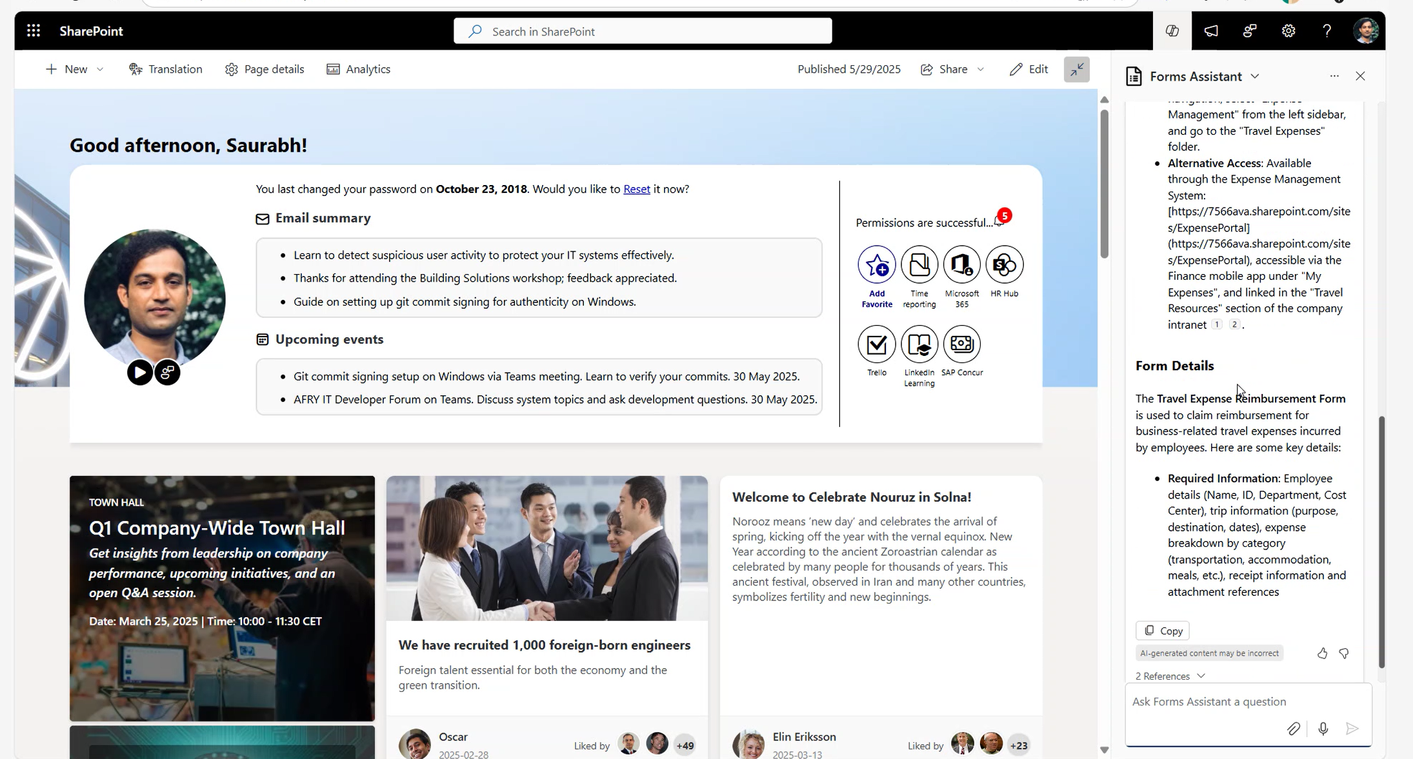The height and width of the screenshot is (759, 1413).
Task: Click 'AI-generated content may be incorrect' label
Action: pyautogui.click(x=1209, y=653)
